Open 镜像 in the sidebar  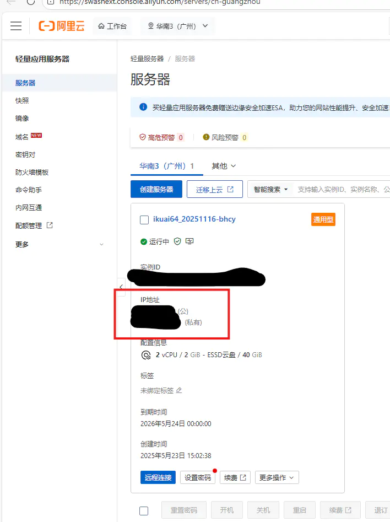click(22, 118)
